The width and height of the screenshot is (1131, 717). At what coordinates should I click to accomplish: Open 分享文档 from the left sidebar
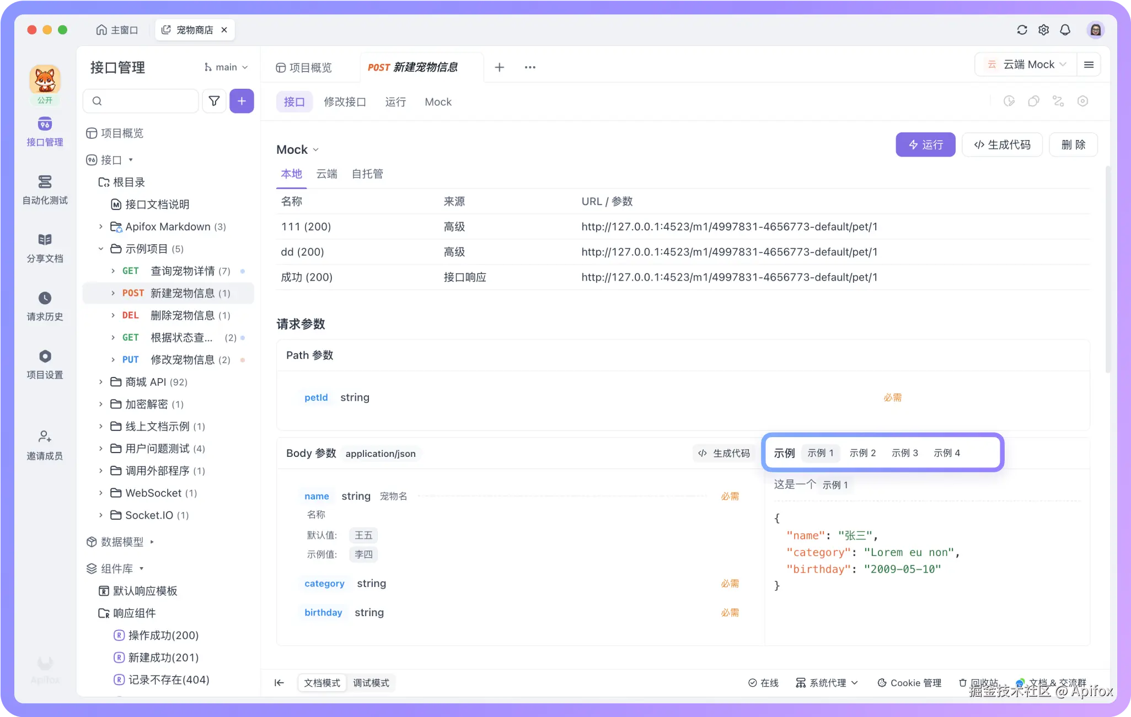(45, 249)
